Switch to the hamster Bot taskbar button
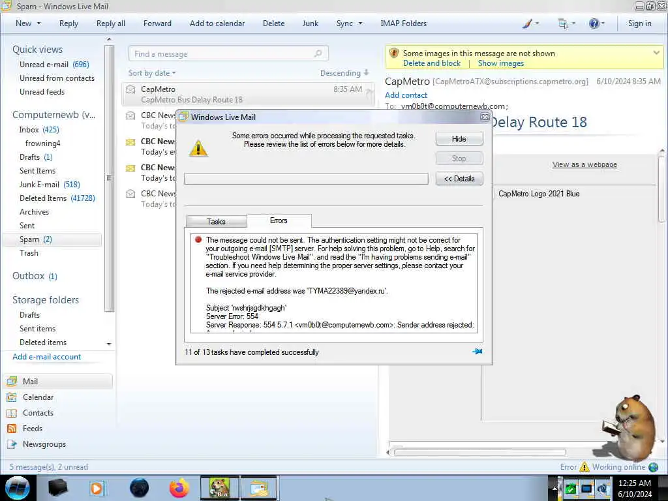 [220, 488]
